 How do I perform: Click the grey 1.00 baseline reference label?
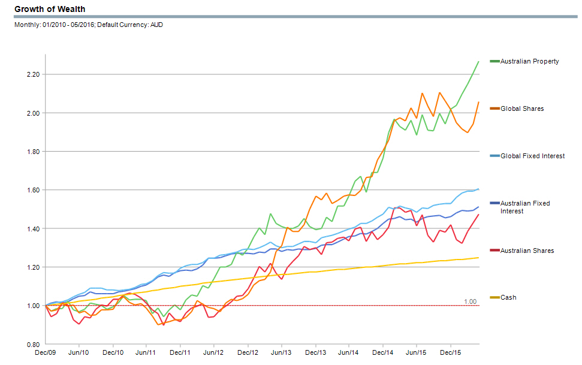(471, 301)
